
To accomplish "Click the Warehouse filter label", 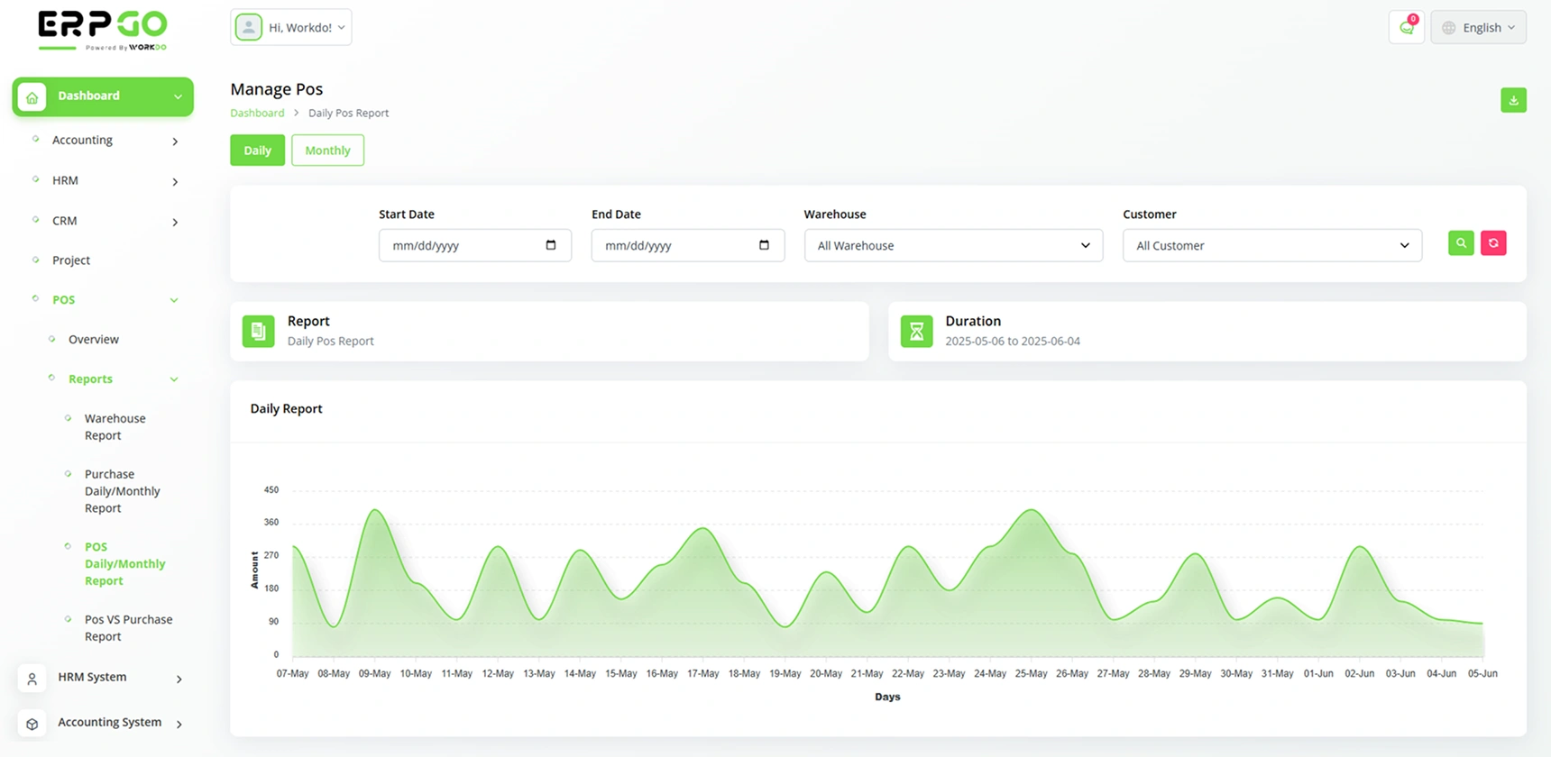I will 835,214.
